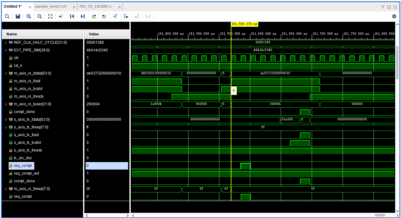Image resolution: width=401 pixels, height=218 pixels.
Task: Click the req_compl_wd signal icon
Action: point(11,173)
